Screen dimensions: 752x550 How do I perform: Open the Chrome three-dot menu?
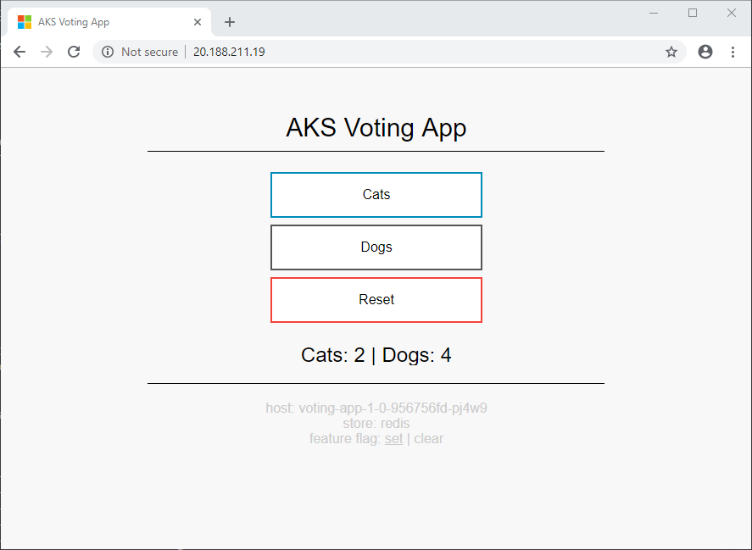[x=733, y=52]
